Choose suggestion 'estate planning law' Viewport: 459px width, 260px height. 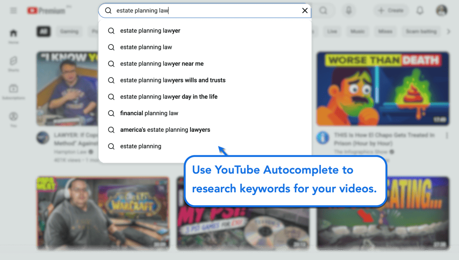[205, 47]
